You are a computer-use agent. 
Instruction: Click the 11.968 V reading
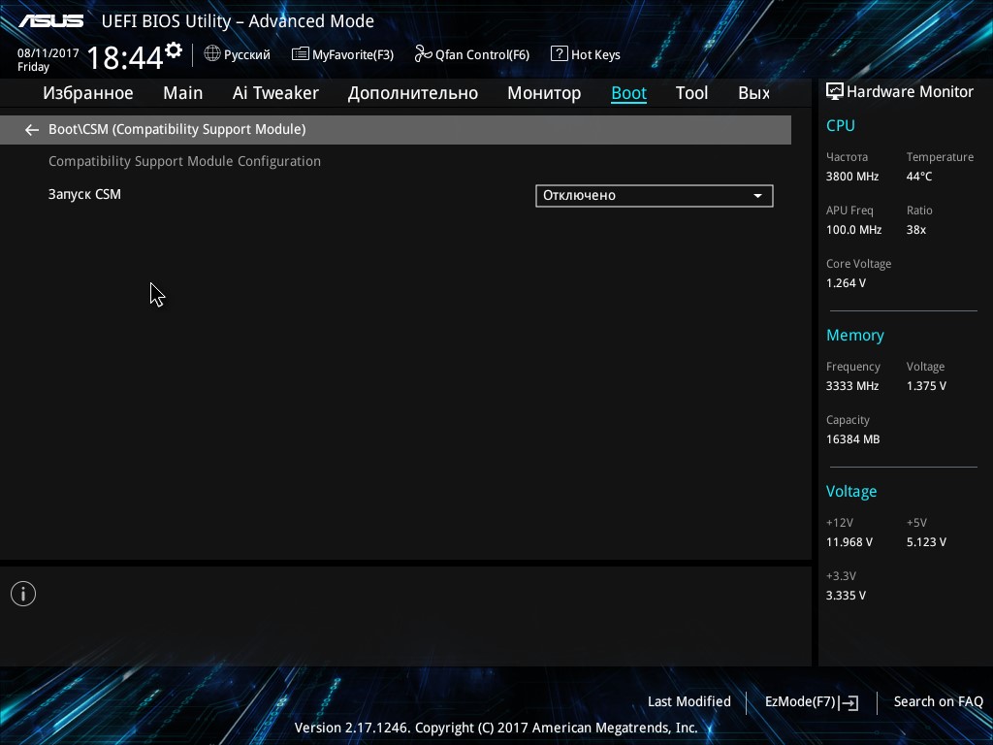849,542
